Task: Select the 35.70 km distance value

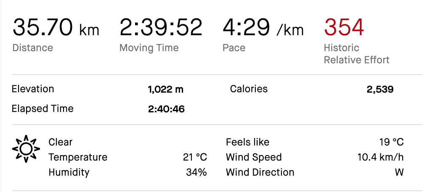Action: 56,28
